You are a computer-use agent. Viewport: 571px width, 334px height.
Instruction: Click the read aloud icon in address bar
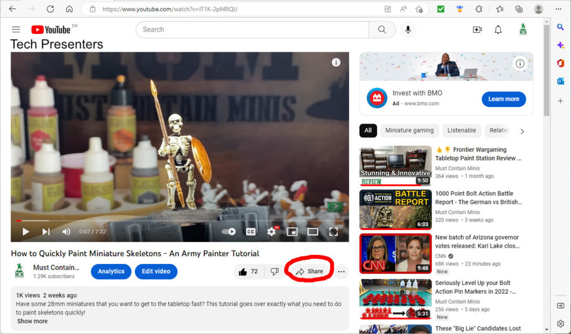pos(404,9)
